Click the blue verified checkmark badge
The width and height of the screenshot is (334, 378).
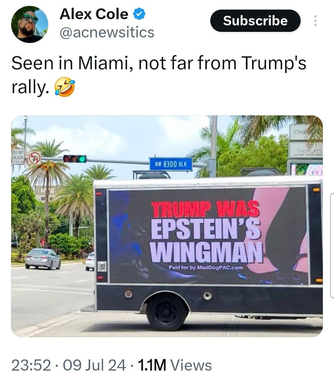click(x=139, y=14)
